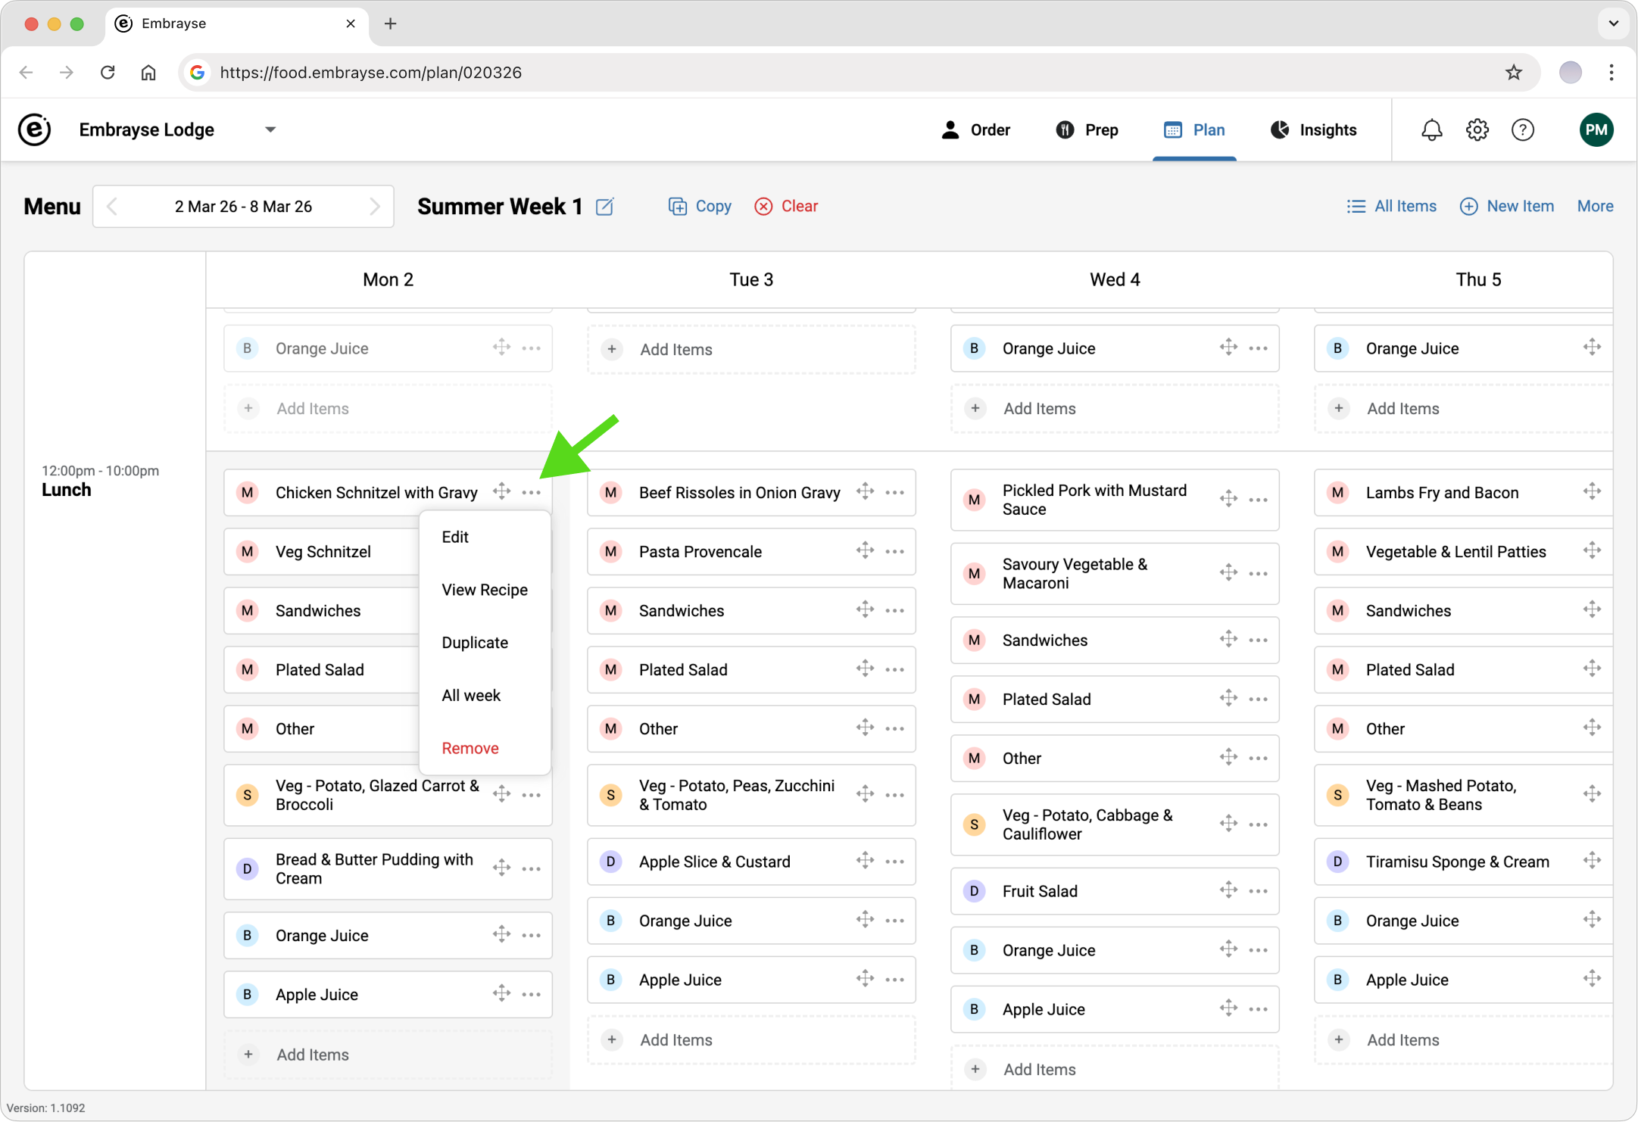Select Duplicate from the context menu

475,643
